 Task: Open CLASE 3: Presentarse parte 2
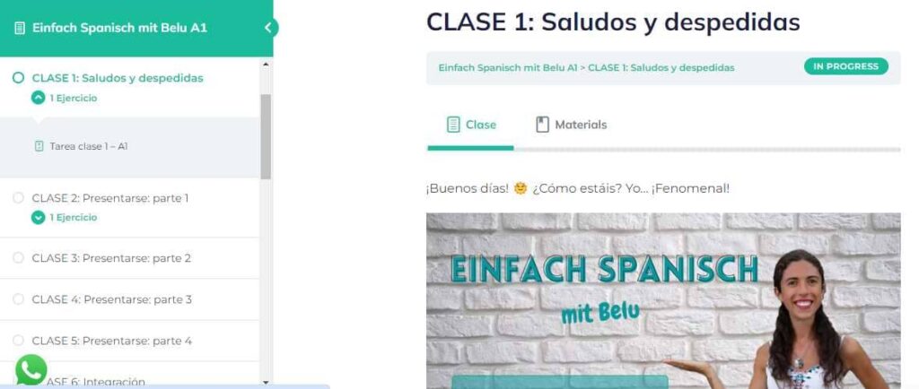(111, 258)
